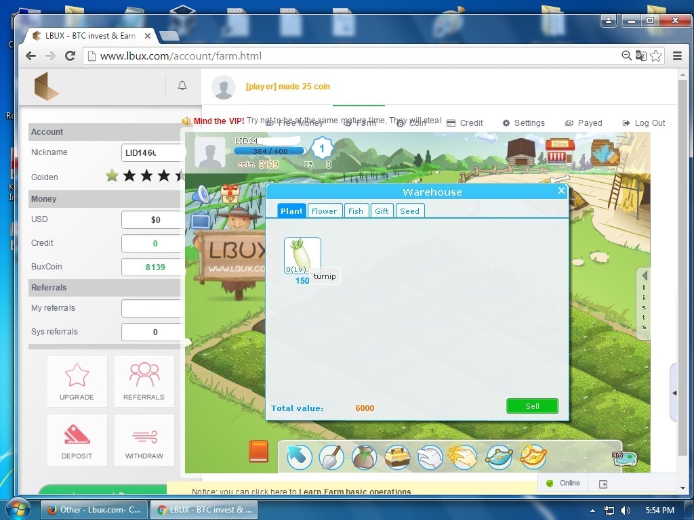Image resolution: width=694 pixels, height=520 pixels.
Task: Click the blue fishing pond tool
Action: 499,457
